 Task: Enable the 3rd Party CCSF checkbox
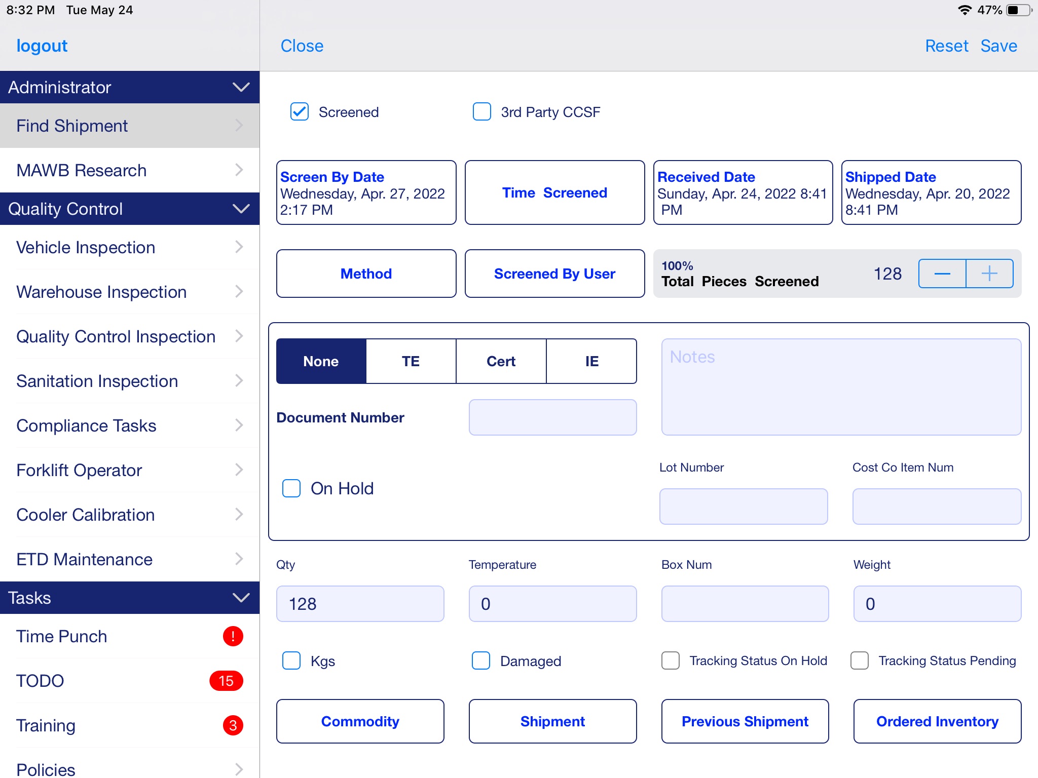coord(483,112)
